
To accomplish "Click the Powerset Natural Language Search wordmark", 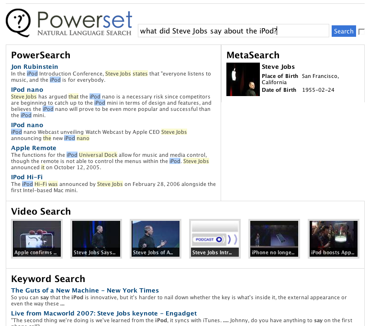I will [85, 23].
